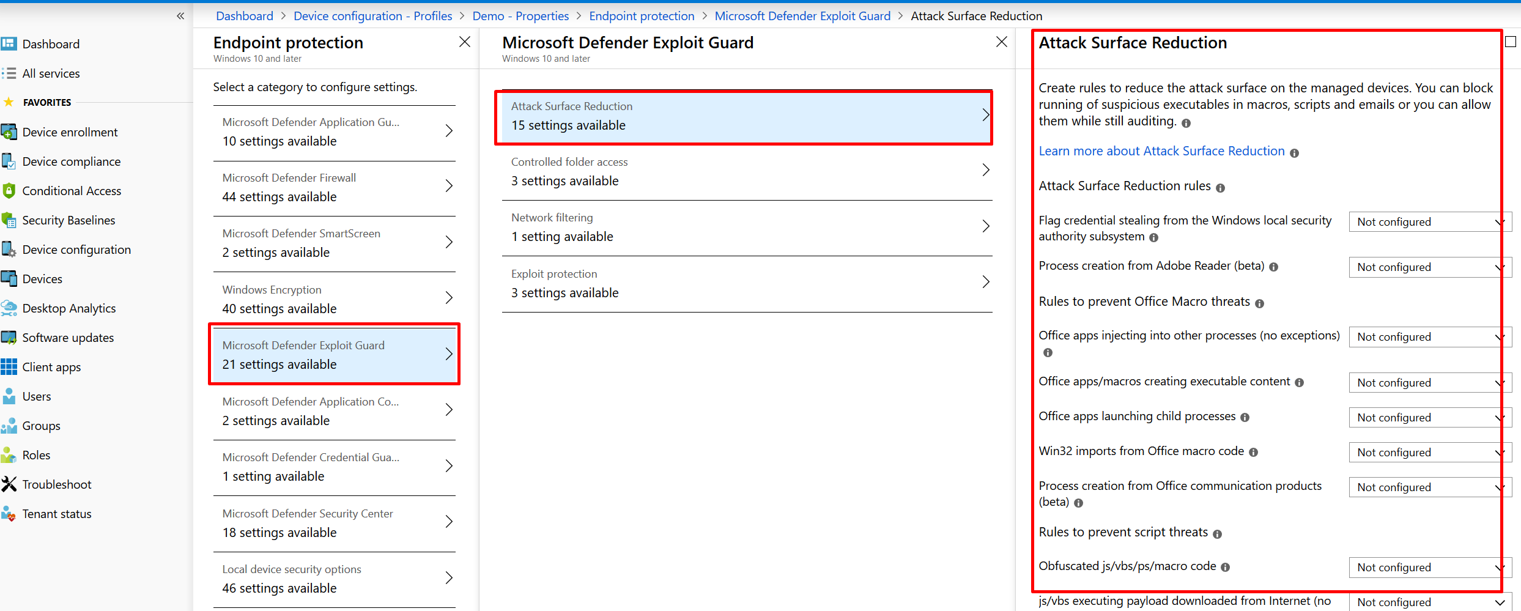Open dropdown for Process creation from Office communication products
Screen dimensions: 1521x611
[x=1430, y=487]
